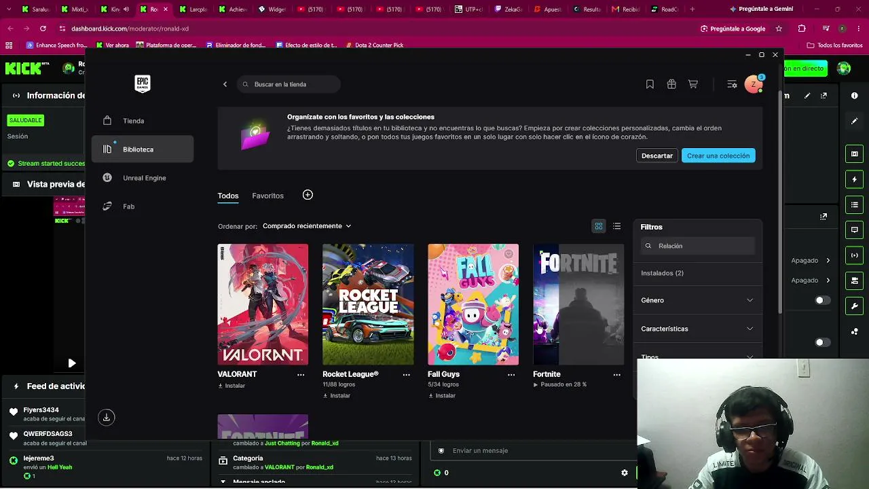The height and width of the screenshot is (489, 869).
Task: Go back in the Epic Games launcher
Action: pos(225,84)
